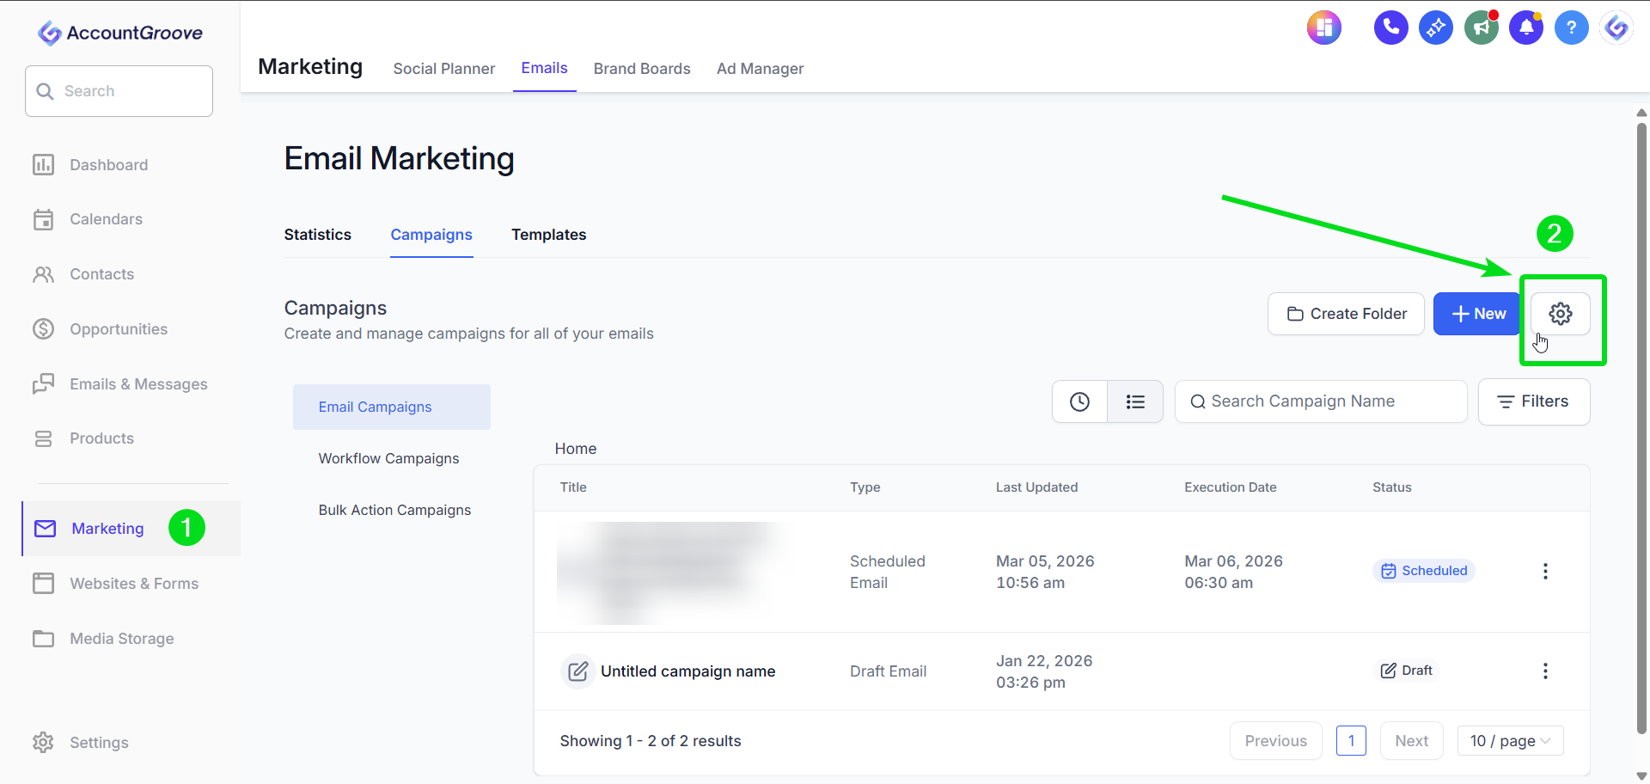
Task: Select the Emails tab
Action: [545, 68]
